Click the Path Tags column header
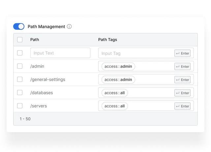Viewport: 211px width, 152px height. 107,40
